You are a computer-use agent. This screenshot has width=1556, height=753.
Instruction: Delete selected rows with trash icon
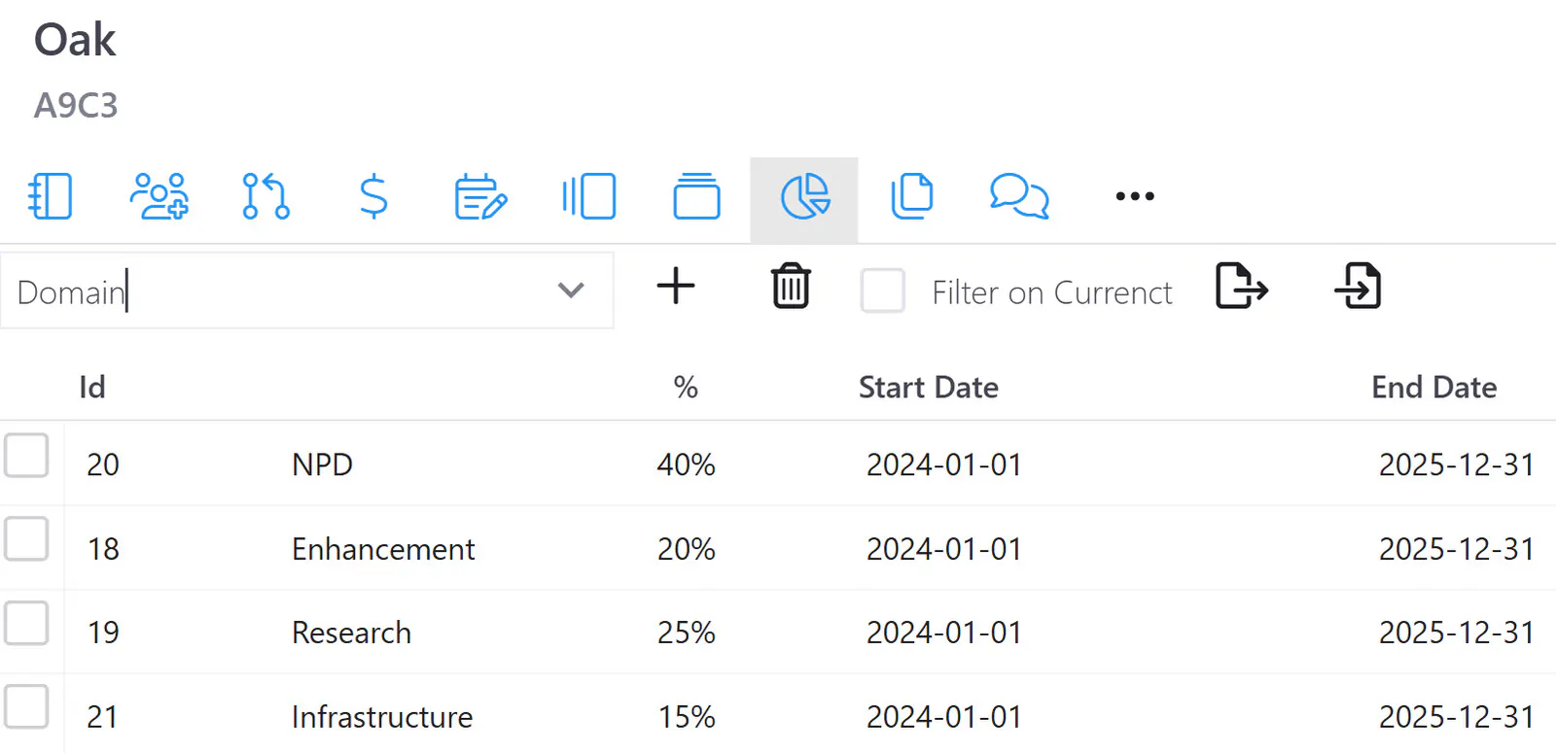pos(791,287)
